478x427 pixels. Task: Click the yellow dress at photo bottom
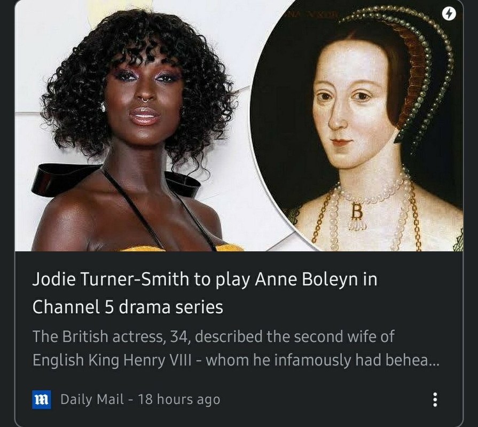[182, 247]
